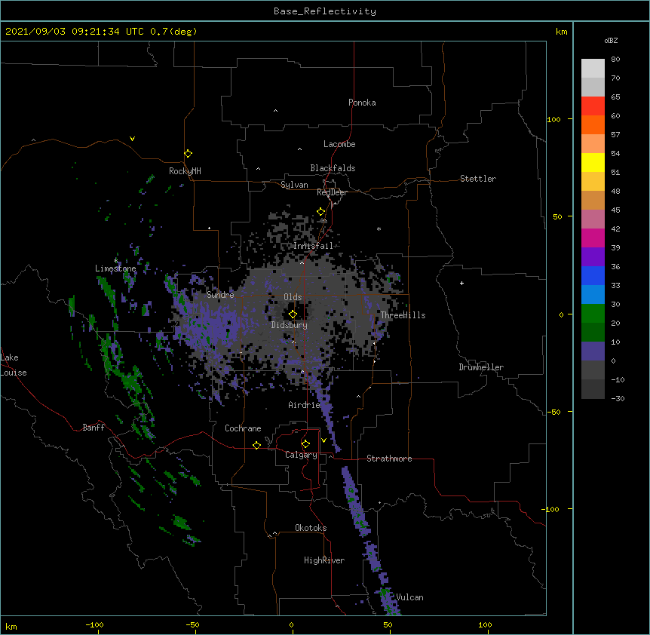Click the Airdrie city label
This screenshot has height=635, width=650.
[304, 405]
